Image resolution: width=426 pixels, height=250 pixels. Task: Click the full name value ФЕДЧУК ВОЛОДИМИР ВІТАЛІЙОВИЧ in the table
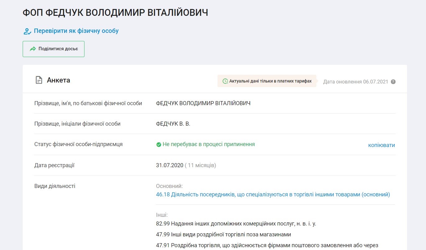point(203,103)
